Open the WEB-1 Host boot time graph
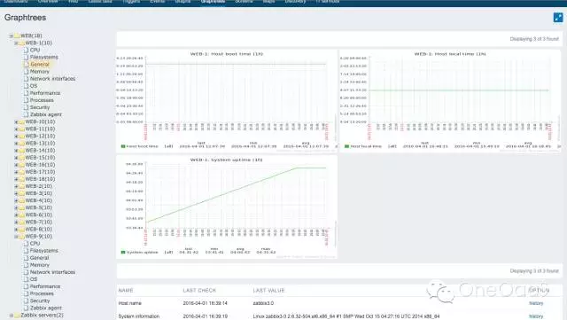This screenshot has width=567, height=320. pyautogui.click(x=227, y=100)
